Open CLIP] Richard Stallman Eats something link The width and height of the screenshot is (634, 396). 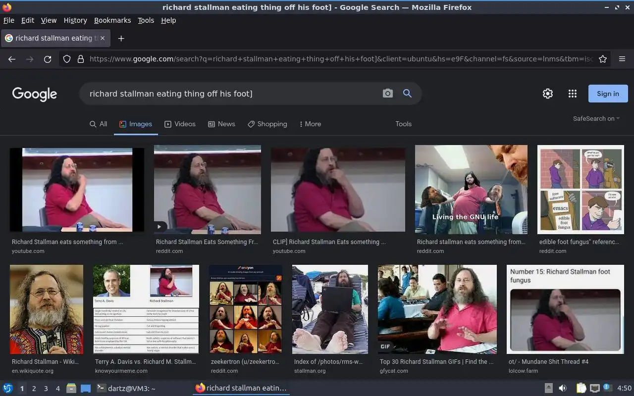[x=329, y=242]
